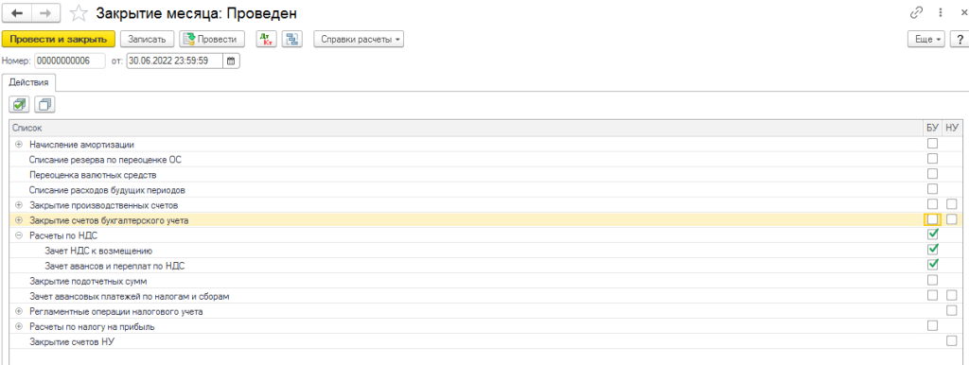
Task: Tick БУ checkbox for Начисление амортизации
Action: [x=932, y=144]
